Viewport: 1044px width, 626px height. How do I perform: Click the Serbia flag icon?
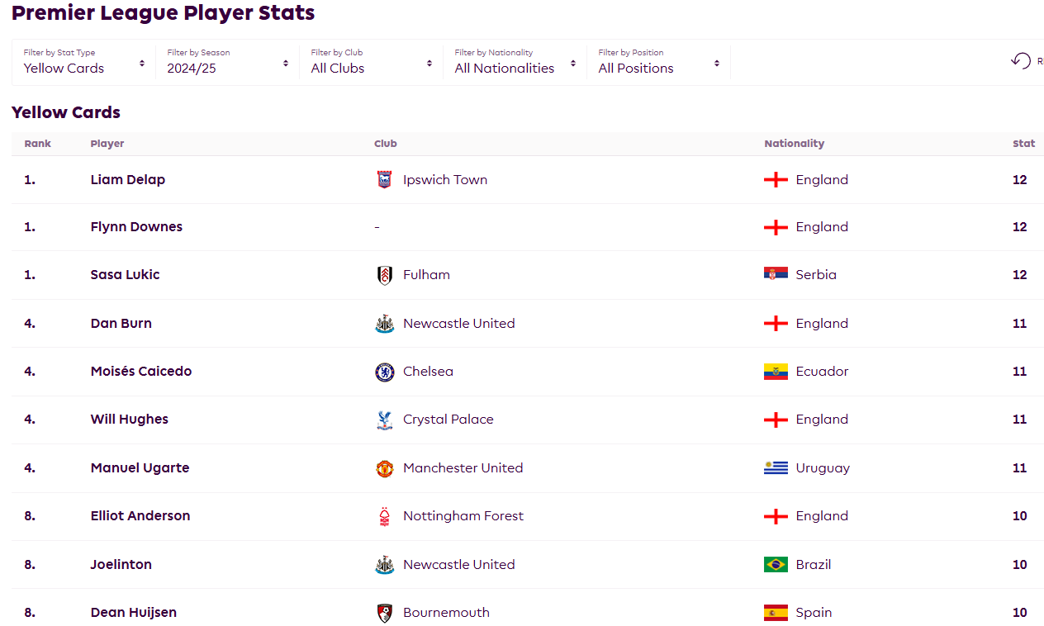pyautogui.click(x=776, y=275)
